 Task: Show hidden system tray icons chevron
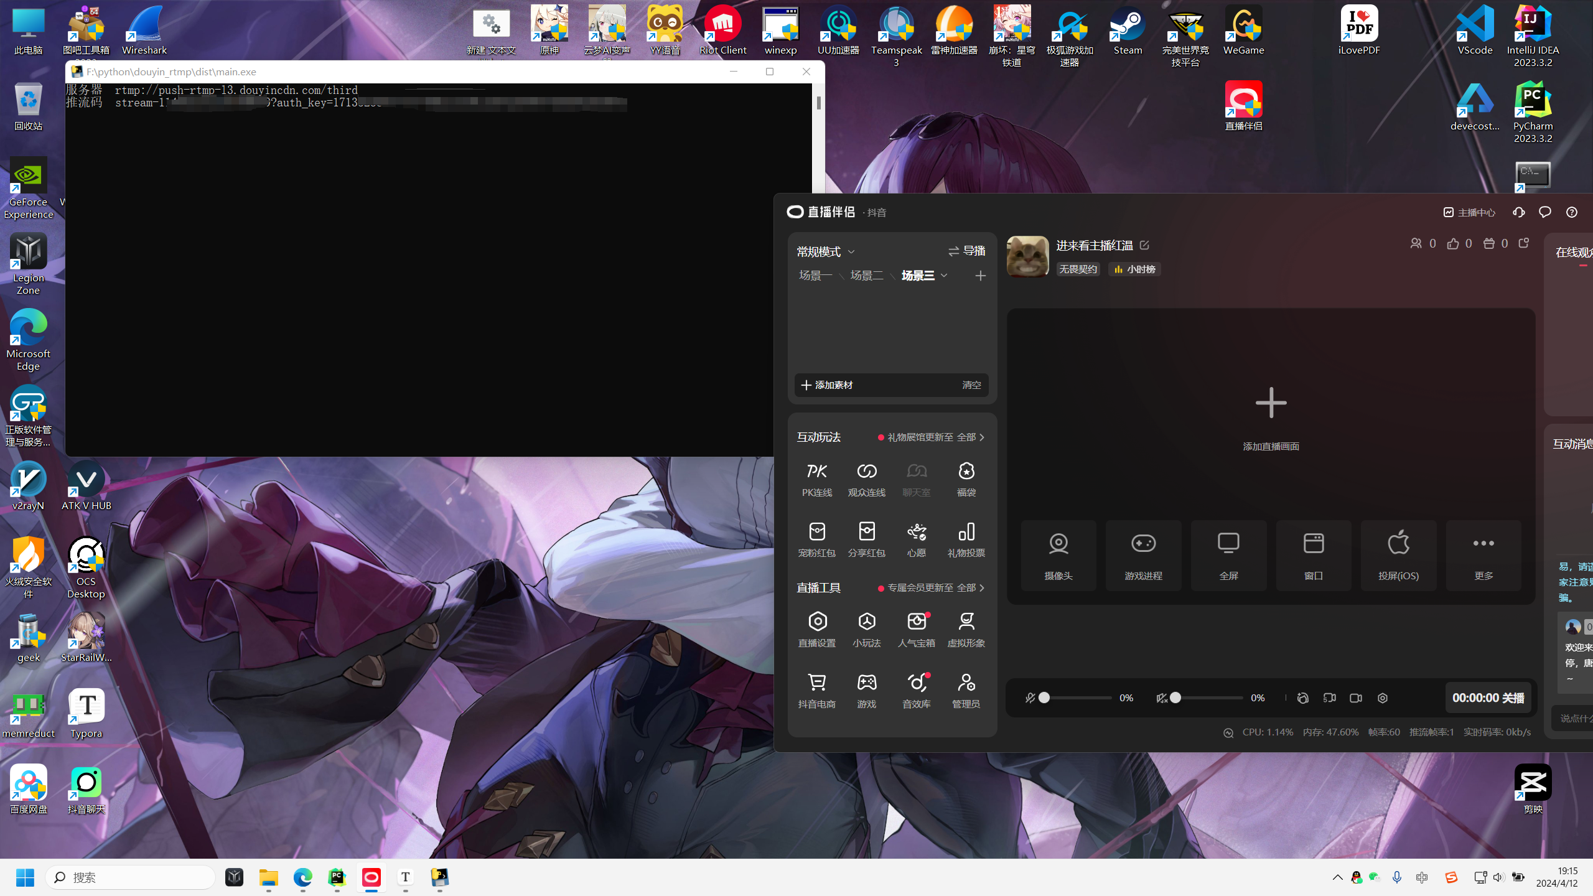[x=1337, y=877]
